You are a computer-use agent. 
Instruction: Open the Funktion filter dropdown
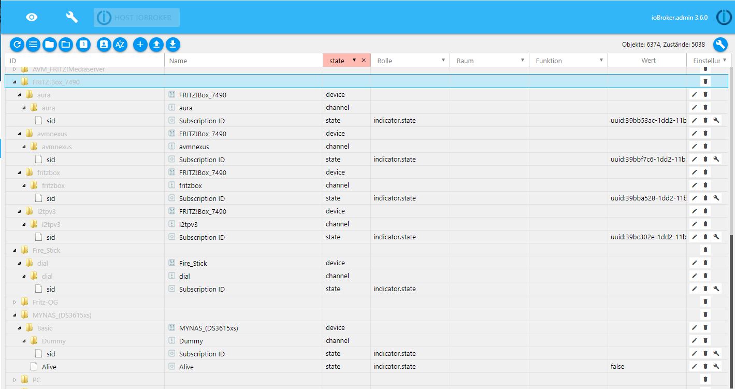(x=601, y=60)
